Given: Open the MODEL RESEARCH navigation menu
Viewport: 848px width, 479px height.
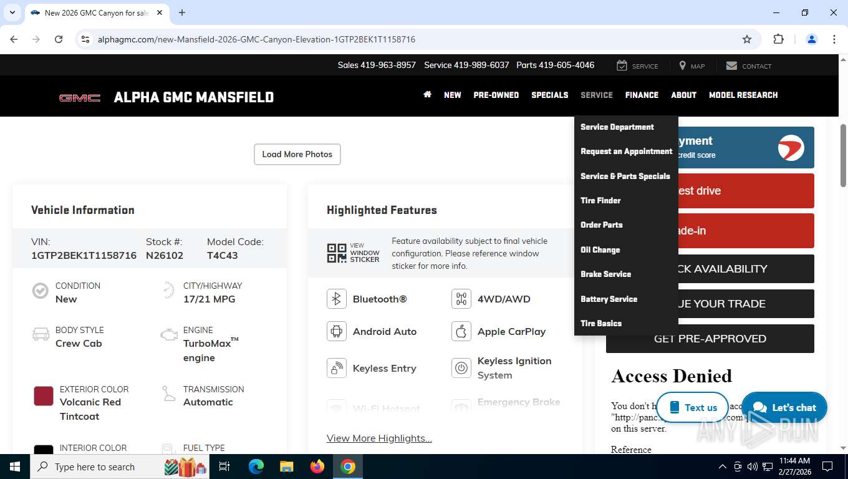Looking at the screenshot, I should point(743,95).
